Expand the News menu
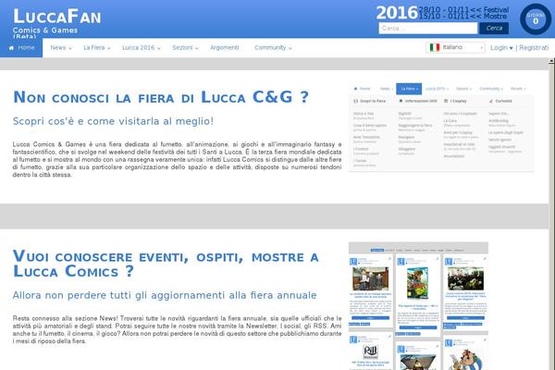The image size is (555, 370). coord(61,48)
